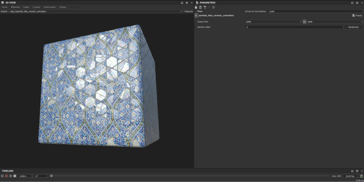Click the timeline slider handle
Image resolution: width=364 pixels, height=182 pixels.
pyautogui.click(x=52, y=176)
